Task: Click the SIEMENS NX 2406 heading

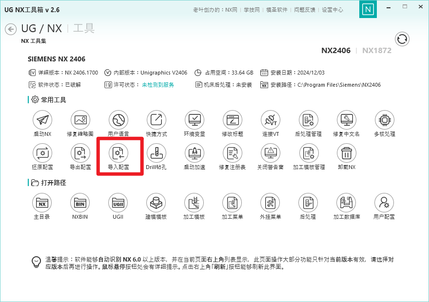Action: coord(57,59)
